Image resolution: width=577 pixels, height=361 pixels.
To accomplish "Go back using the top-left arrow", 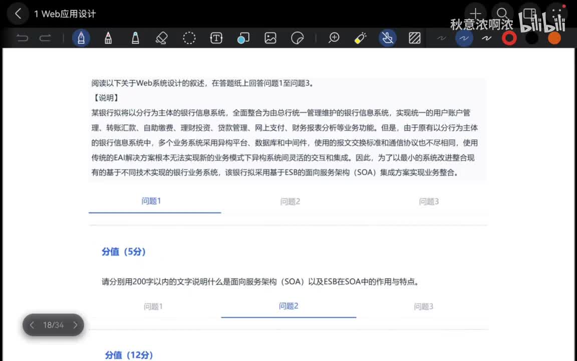I will (x=18, y=14).
